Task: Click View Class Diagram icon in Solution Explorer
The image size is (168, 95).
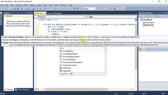Action: pyautogui.click(x=159, y=16)
